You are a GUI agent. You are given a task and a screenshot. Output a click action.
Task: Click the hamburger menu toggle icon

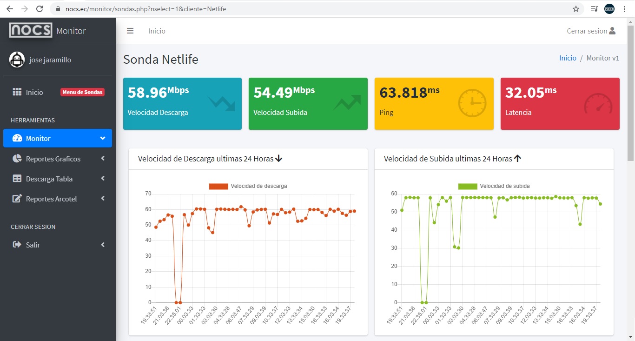(x=130, y=31)
